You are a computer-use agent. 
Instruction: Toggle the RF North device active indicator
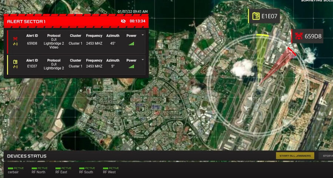(x=40, y=168)
